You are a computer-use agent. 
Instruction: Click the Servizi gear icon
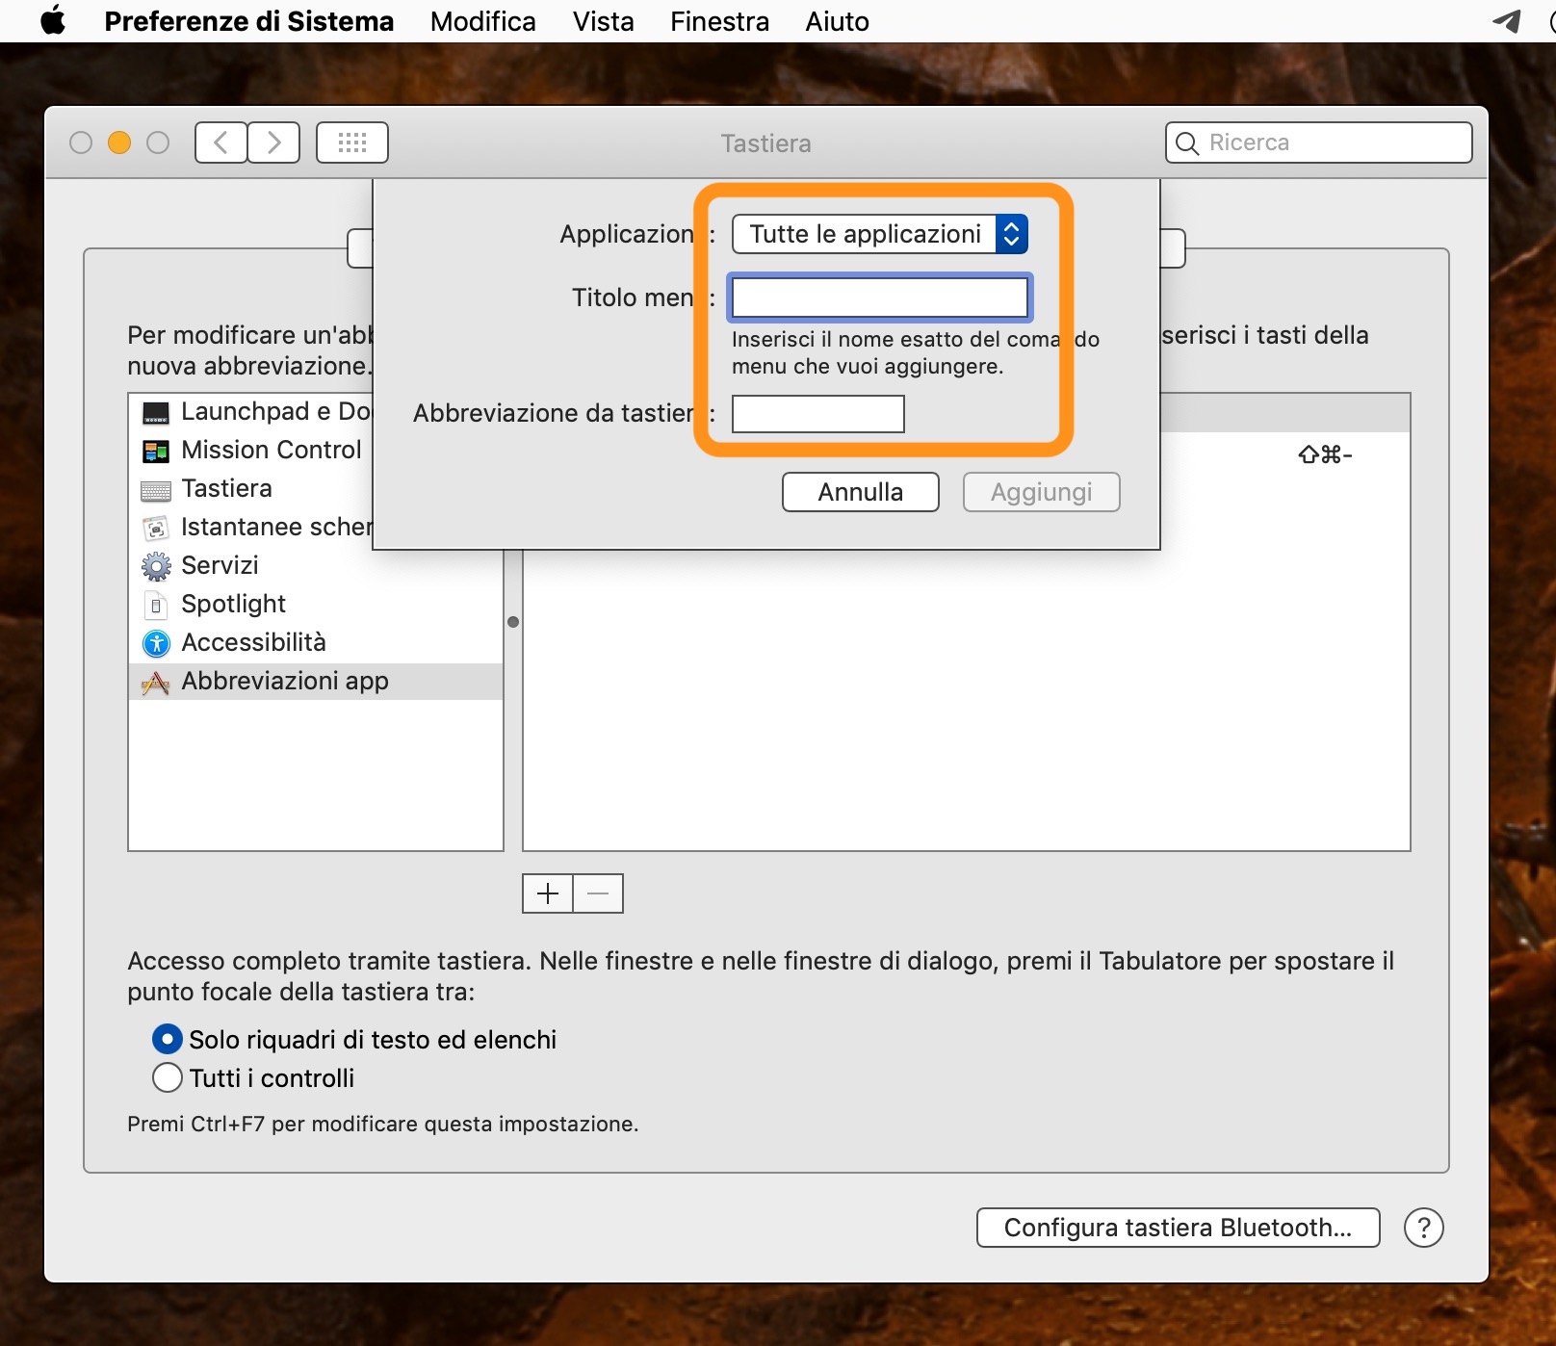[156, 566]
